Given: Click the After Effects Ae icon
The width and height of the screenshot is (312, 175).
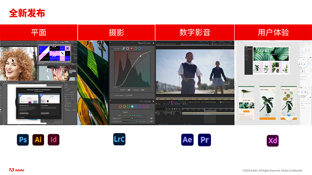Looking at the screenshot, I should (187, 140).
